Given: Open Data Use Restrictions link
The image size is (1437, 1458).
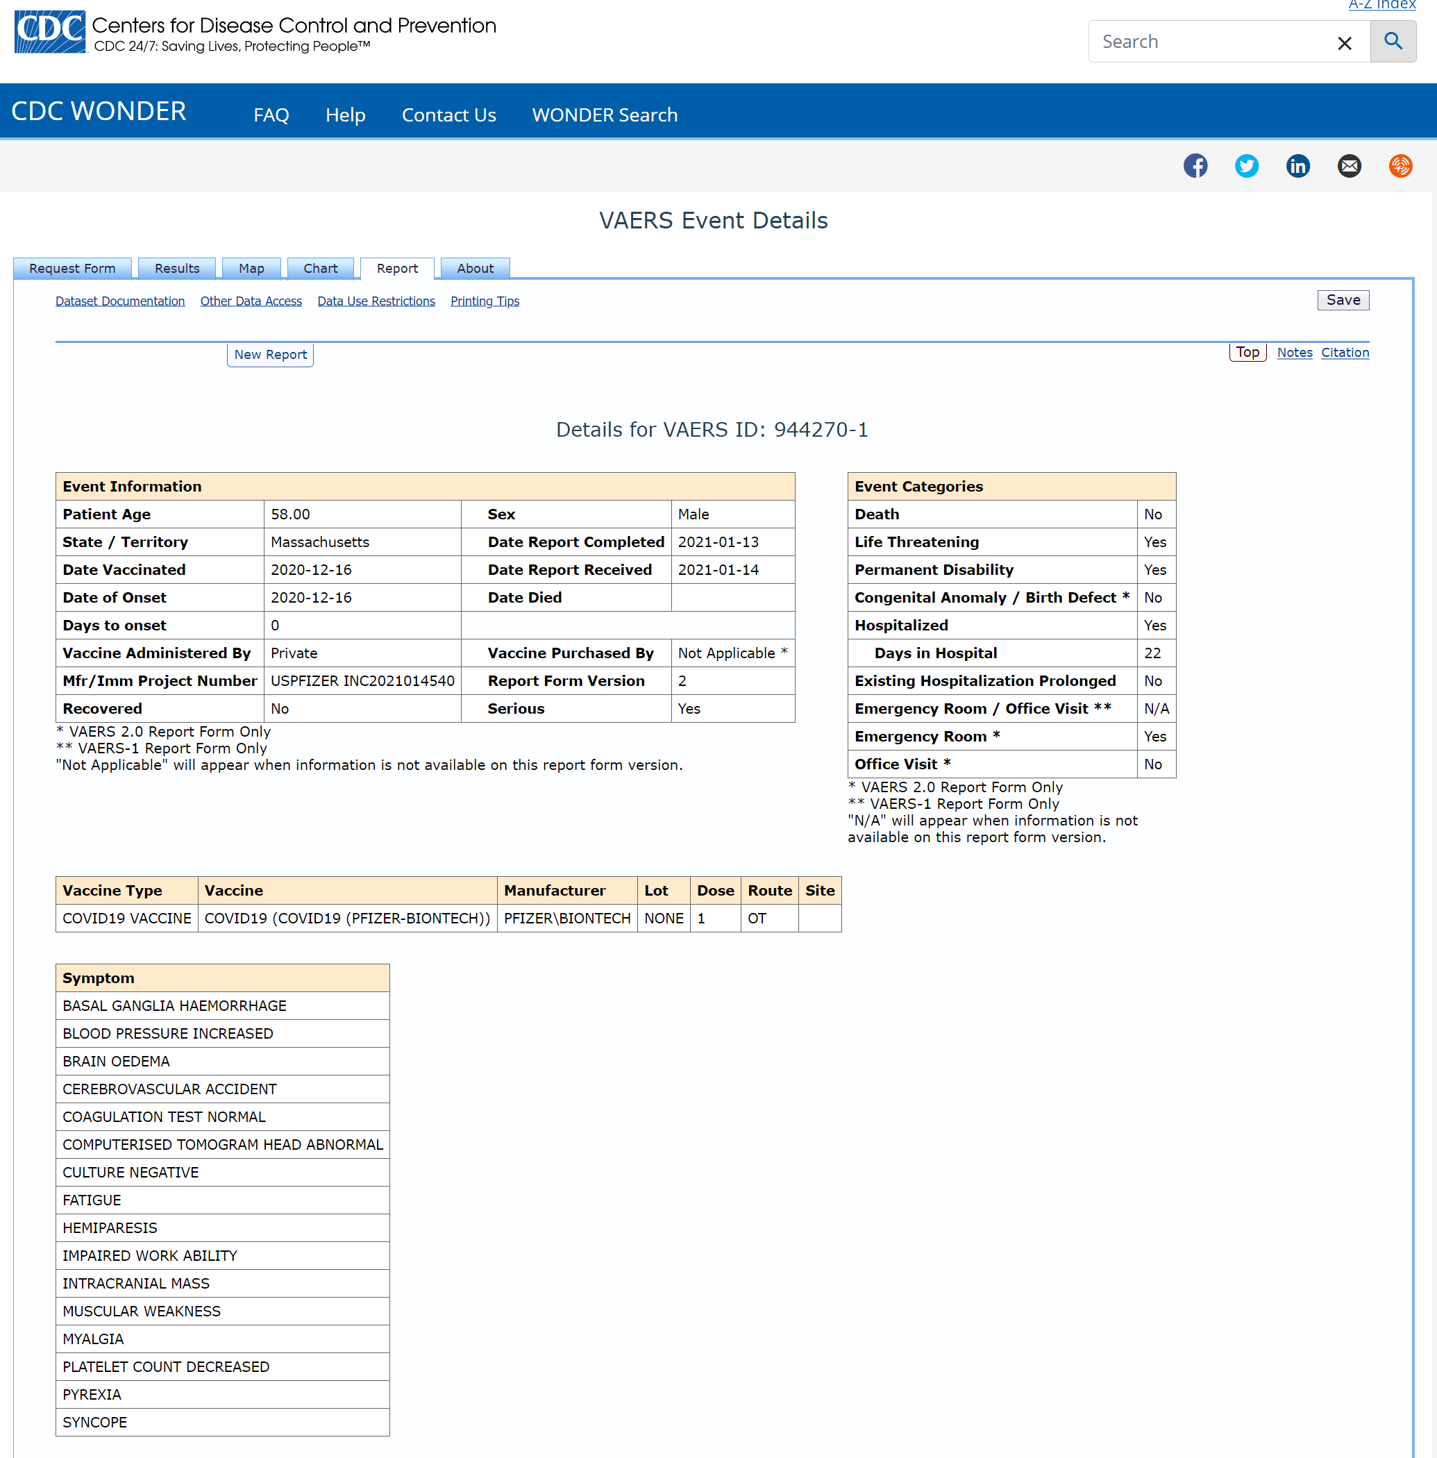Looking at the screenshot, I should tap(376, 301).
